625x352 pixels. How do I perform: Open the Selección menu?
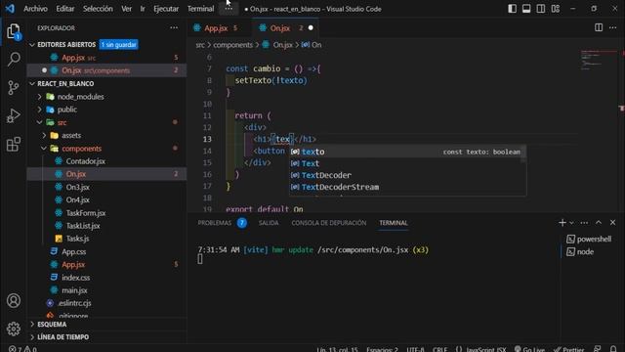(98, 9)
